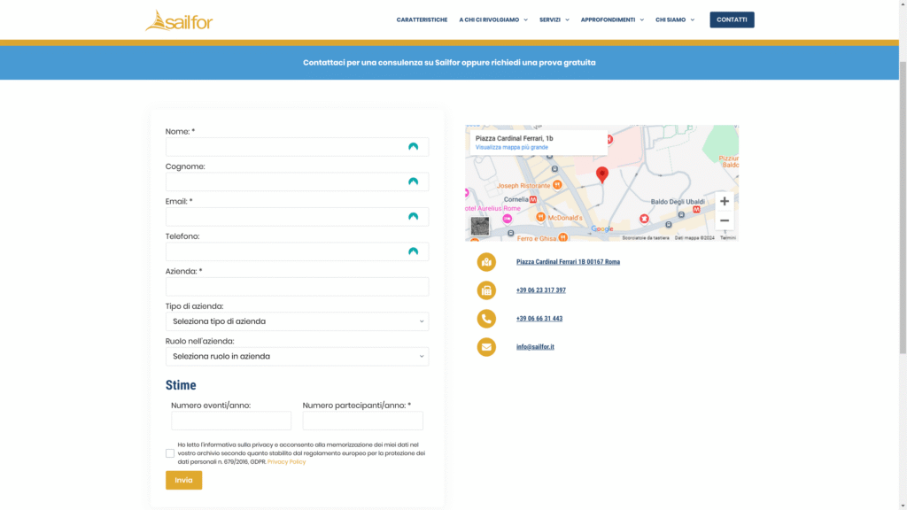The width and height of the screenshot is (907, 510).
Task: Click into the Azienda input field
Action: pos(298,287)
